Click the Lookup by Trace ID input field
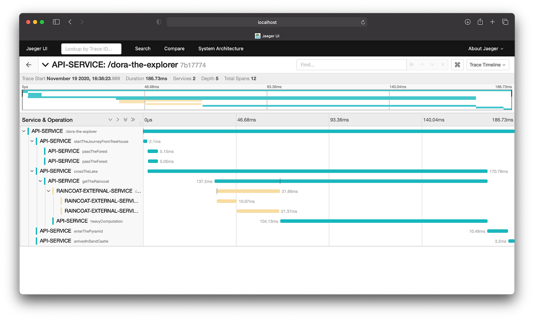The width and height of the screenshot is (534, 320). coord(91,48)
